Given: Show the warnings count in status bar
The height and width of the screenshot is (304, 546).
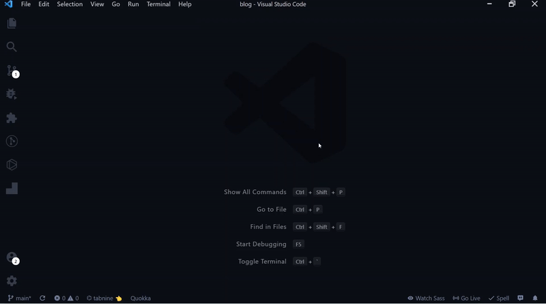Looking at the screenshot, I should [x=73, y=298].
